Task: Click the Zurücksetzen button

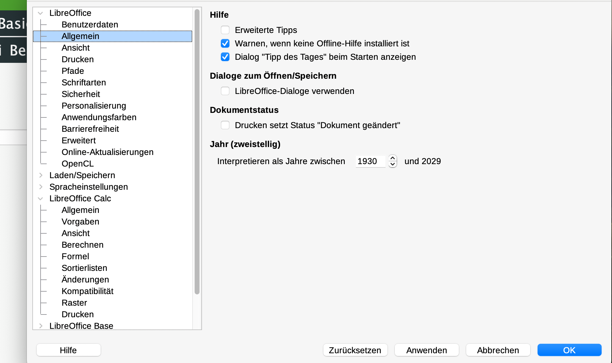Action: pos(355,350)
